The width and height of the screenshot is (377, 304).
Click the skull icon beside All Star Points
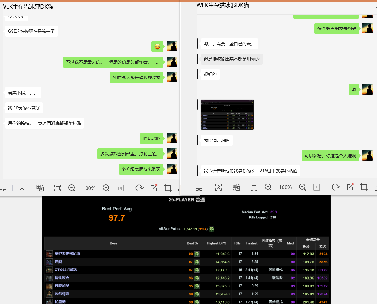pos(212,229)
